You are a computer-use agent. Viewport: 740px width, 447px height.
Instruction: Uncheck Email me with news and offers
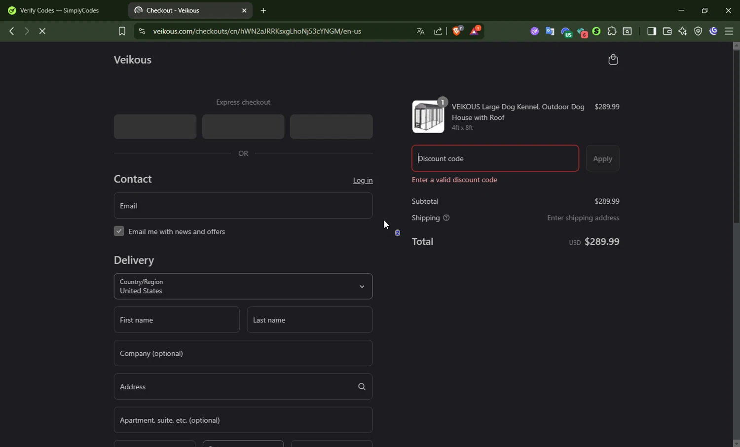[119, 231]
